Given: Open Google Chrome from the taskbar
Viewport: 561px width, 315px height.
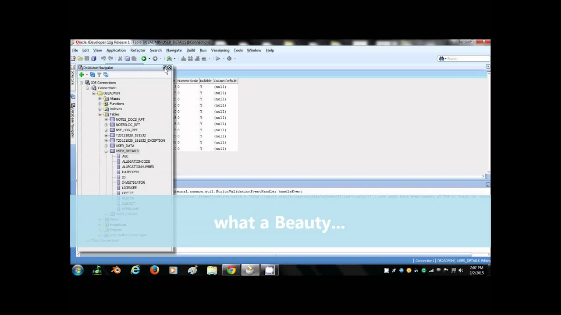Looking at the screenshot, I should tap(231, 270).
